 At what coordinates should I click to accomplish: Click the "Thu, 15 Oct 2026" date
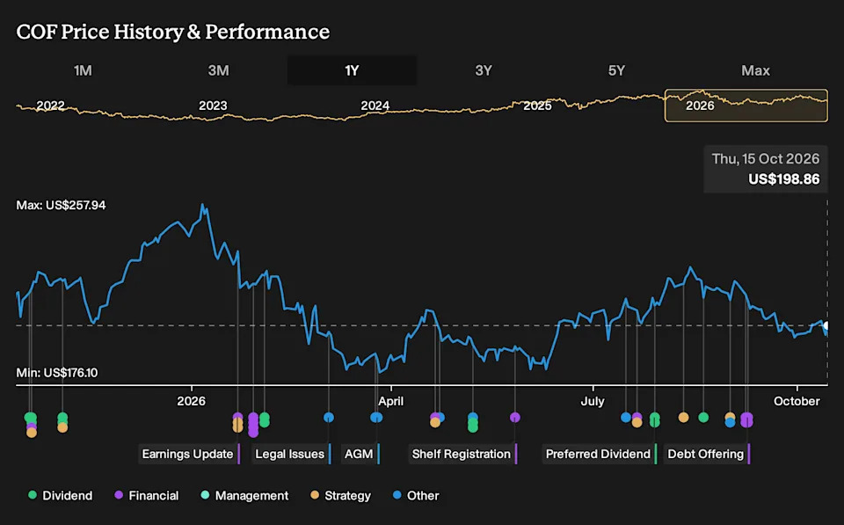(x=766, y=159)
